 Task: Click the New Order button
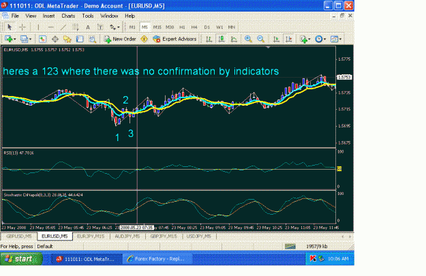coord(120,39)
